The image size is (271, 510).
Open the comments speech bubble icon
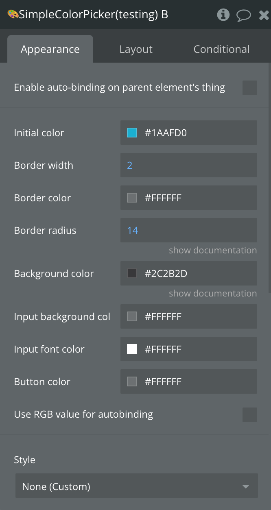(x=243, y=15)
